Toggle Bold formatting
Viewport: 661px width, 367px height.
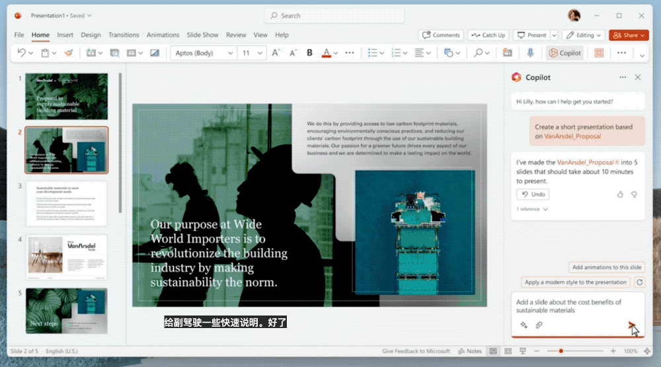click(309, 53)
